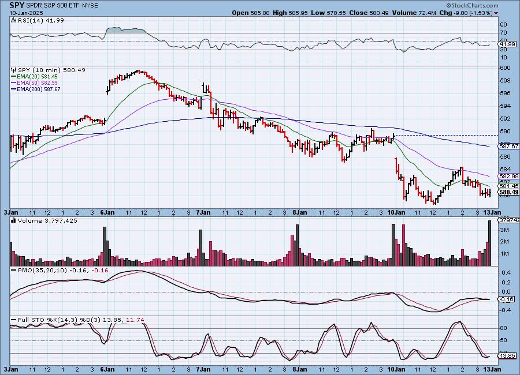The width and height of the screenshot is (520, 375).
Task: Click the 598 price axis label
Action: [505, 81]
